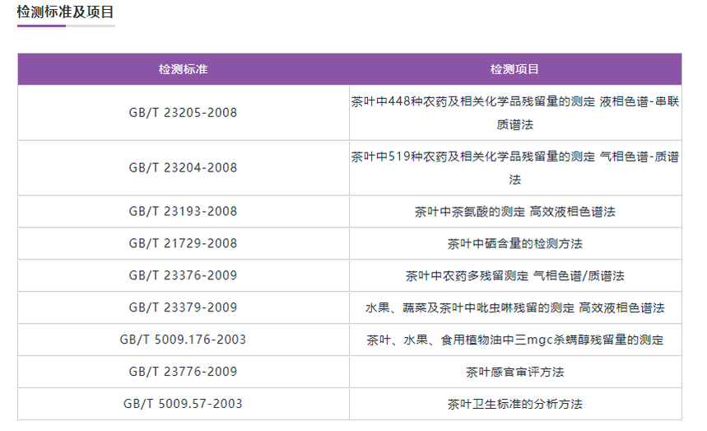Click the GB/T 23205-2008 standard cell
Screen dimensions: 707x431
[x=183, y=112]
